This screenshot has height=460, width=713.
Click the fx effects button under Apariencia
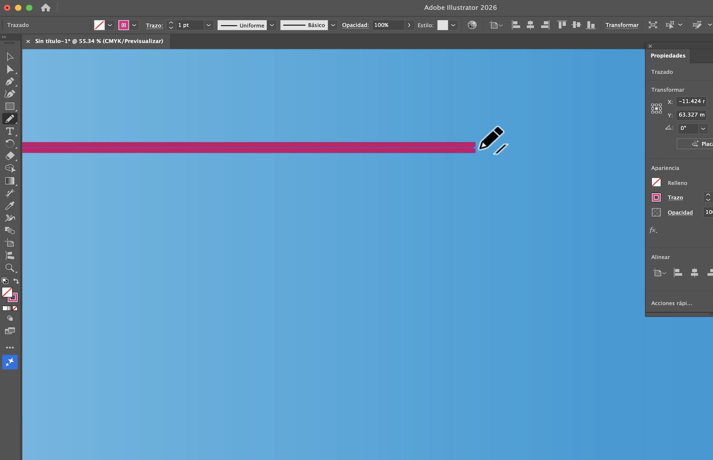[653, 230]
